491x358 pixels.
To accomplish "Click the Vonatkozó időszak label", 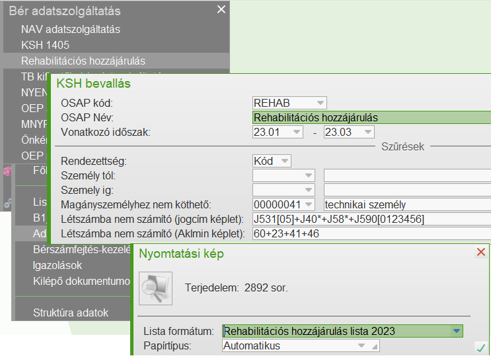I will tap(106, 132).
